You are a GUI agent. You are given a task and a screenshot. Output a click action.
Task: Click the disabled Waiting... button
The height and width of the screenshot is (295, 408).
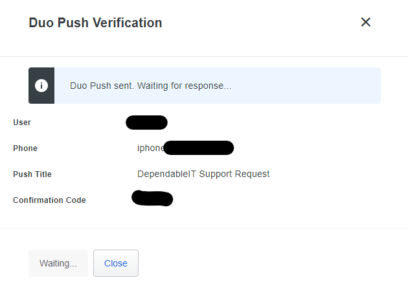click(58, 263)
